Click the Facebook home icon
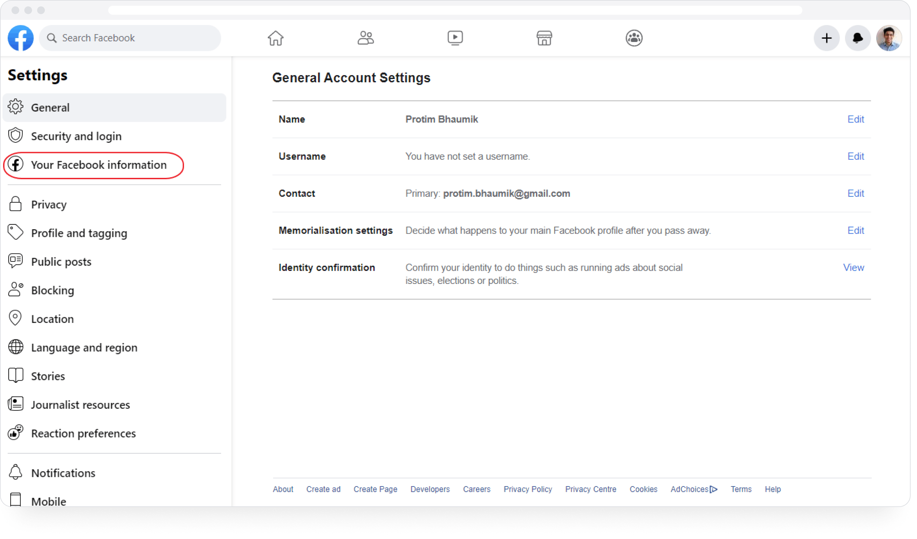Image resolution: width=917 pixels, height=539 pixels. pos(275,37)
